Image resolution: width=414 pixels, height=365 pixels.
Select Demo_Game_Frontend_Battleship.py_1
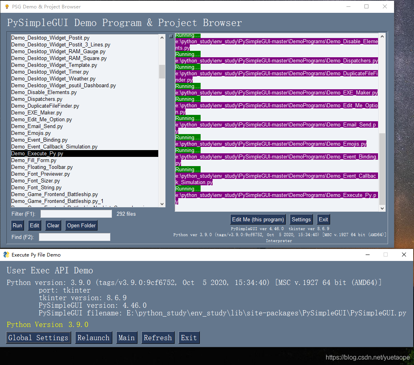[x=84, y=201]
